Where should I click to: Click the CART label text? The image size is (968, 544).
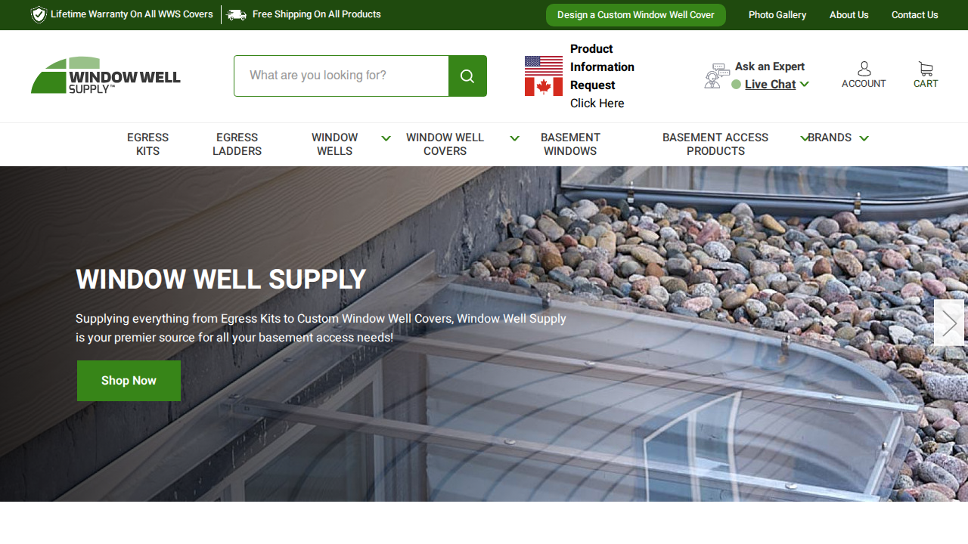(x=926, y=84)
